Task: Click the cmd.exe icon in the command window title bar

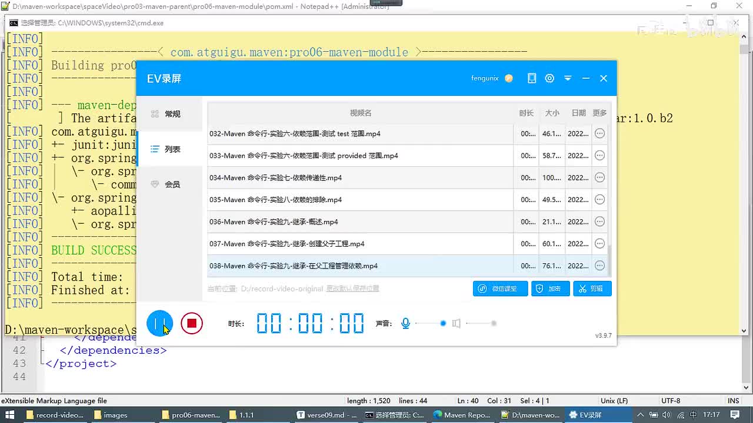Action: click(x=14, y=23)
